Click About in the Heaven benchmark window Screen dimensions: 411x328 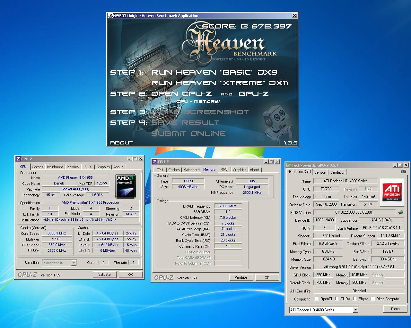121,143
